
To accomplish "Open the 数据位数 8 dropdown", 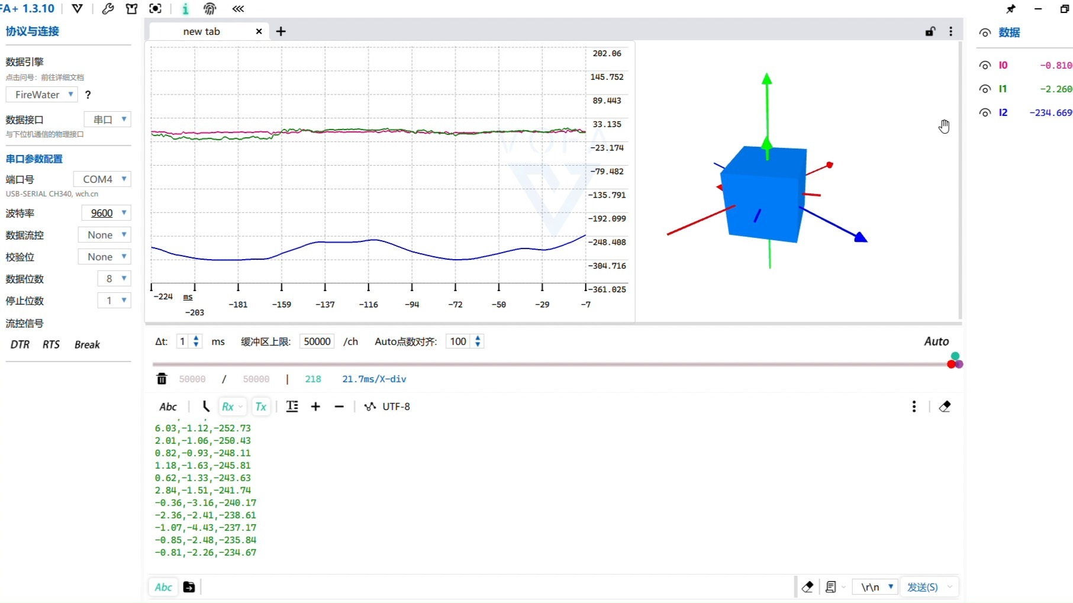I will pos(114,279).
